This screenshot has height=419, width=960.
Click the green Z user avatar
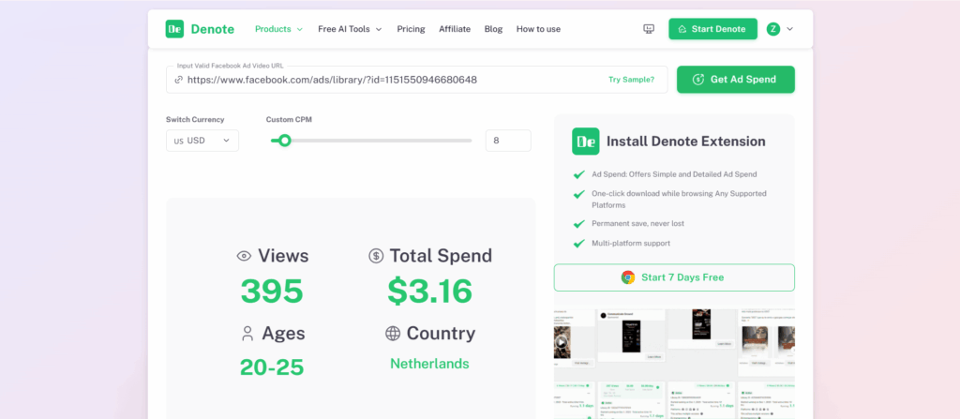point(773,29)
